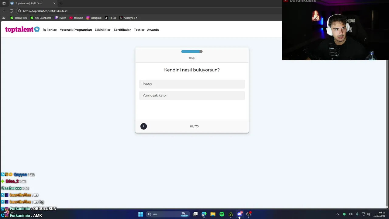The height and width of the screenshot is (219, 389).
Task: Click the green status tray icon
Action: click(x=344, y=214)
